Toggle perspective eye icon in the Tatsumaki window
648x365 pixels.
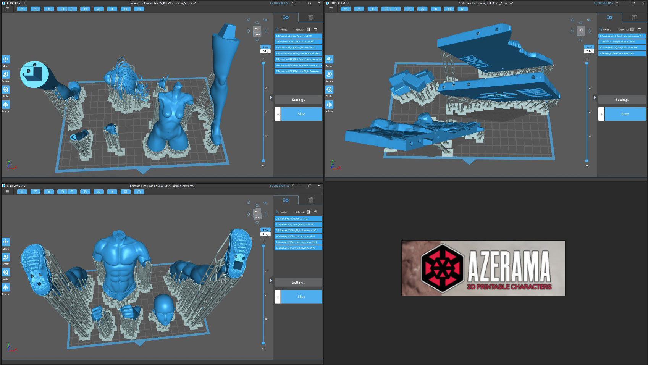(265, 20)
